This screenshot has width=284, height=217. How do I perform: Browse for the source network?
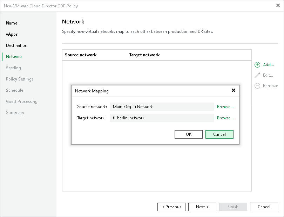(x=225, y=107)
